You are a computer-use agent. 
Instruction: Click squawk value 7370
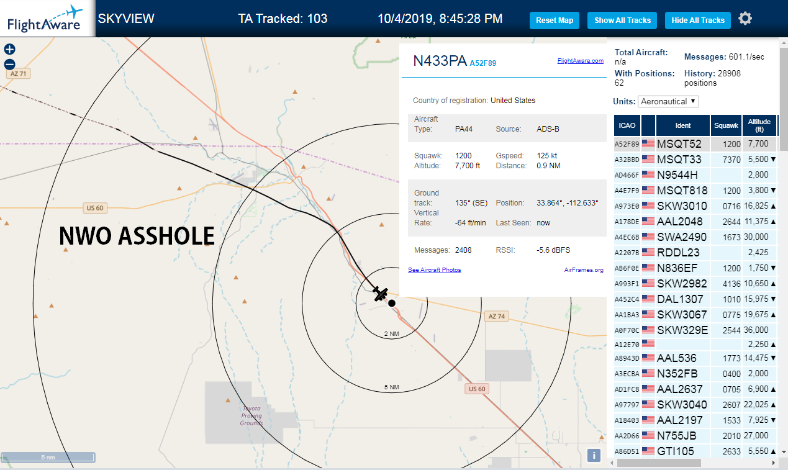732,160
